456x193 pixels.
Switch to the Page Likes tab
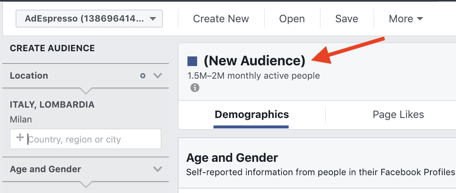click(x=398, y=115)
